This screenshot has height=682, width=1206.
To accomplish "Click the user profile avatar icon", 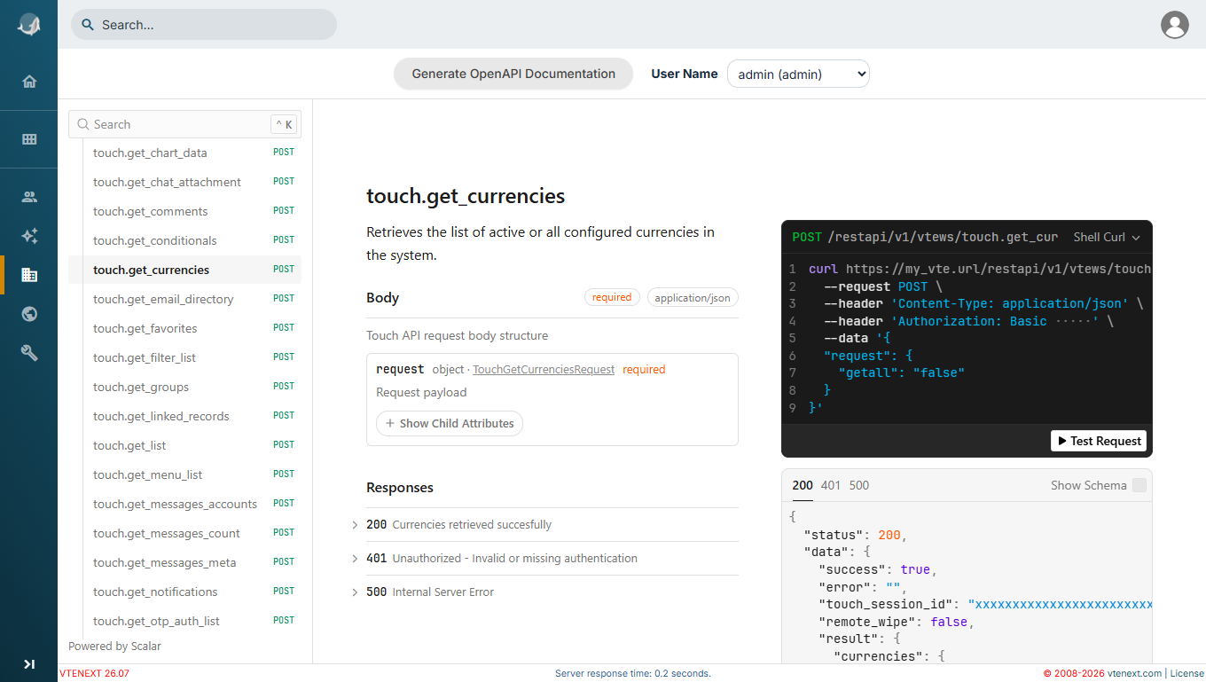I will 1175,25.
